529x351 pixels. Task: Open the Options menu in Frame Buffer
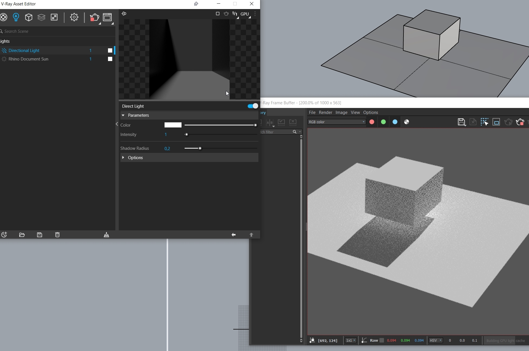pos(370,112)
